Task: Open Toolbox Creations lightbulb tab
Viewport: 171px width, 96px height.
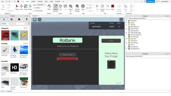Action: 27,19
